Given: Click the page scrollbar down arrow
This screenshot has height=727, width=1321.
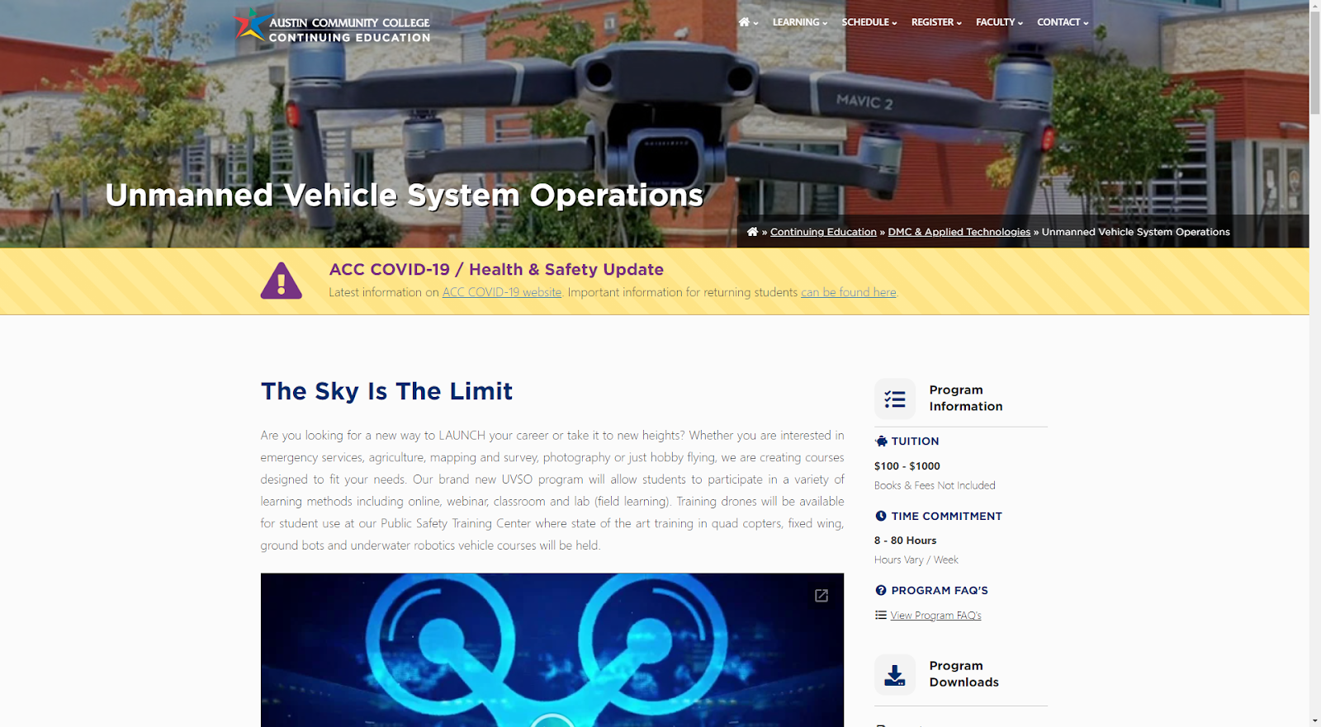Looking at the screenshot, I should [x=1314, y=720].
